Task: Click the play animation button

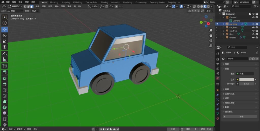Action: pyautogui.click(x=111, y=129)
